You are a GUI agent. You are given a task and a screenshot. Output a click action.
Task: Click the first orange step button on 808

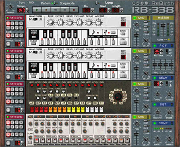click(51, 110)
